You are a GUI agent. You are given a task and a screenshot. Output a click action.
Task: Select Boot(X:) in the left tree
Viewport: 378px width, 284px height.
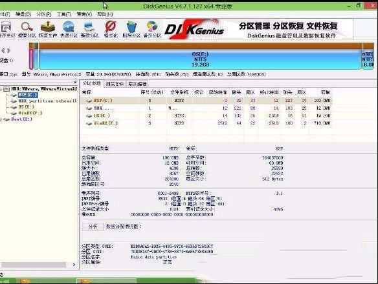21,119
